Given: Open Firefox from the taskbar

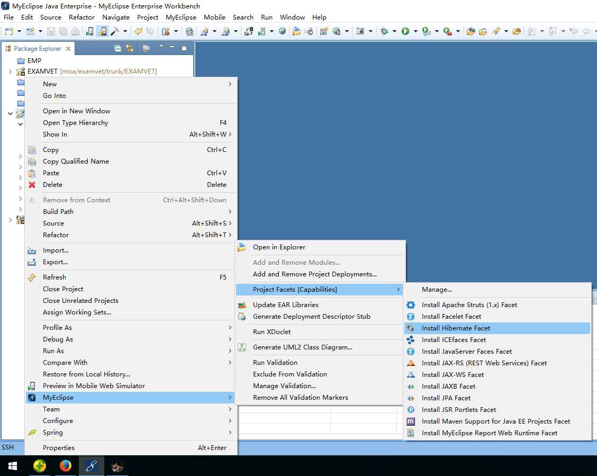Looking at the screenshot, I should 65,466.
